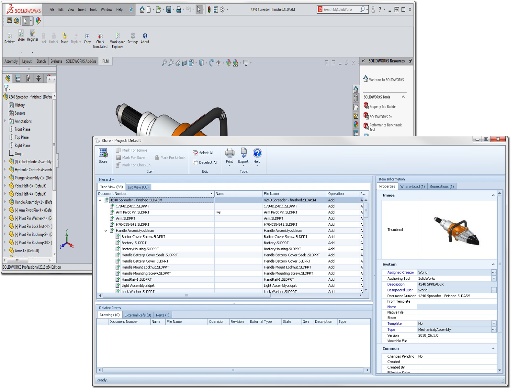The image size is (518, 388).
Task: Click Mark For Save
Action: click(130, 158)
